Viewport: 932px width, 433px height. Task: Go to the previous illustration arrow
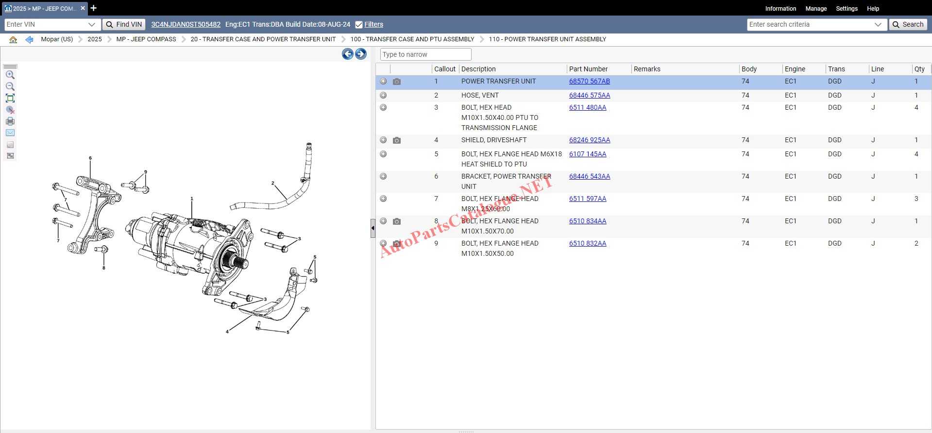coord(347,54)
